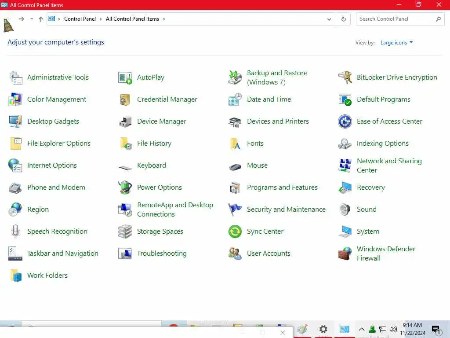This screenshot has width=450, height=338.
Task: Open the Internet Options globe icon
Action: [15, 165]
